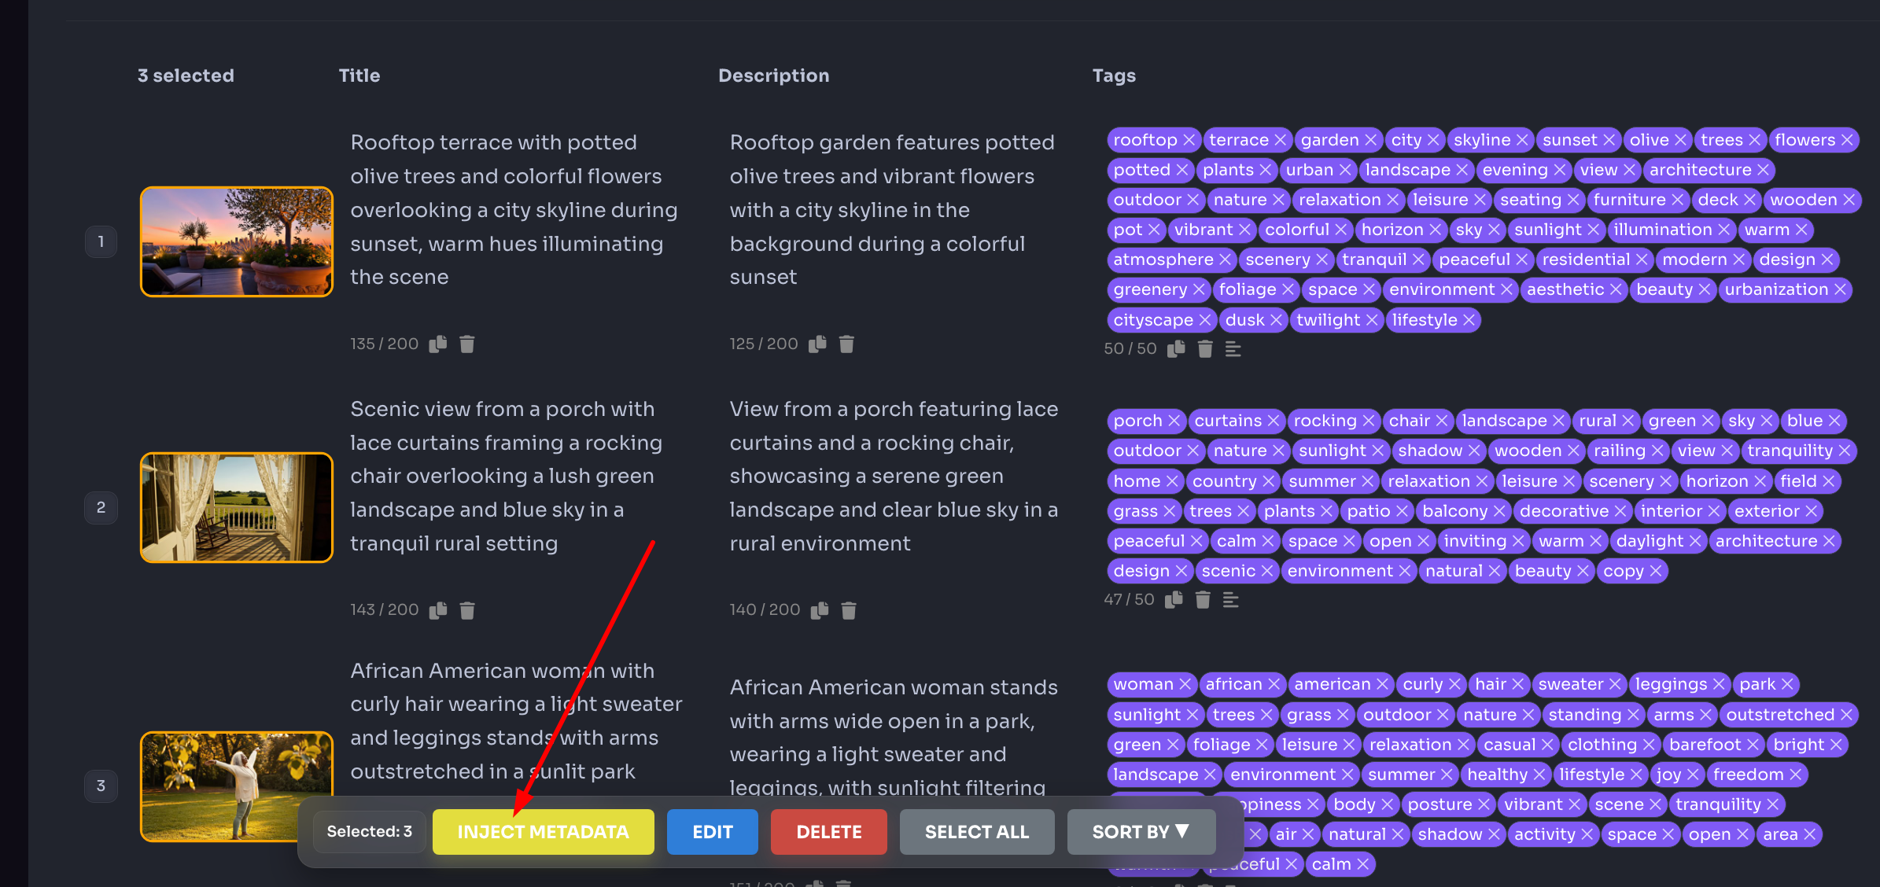1880x887 pixels.
Task: Open list view of porch row tags
Action: coord(1231,600)
